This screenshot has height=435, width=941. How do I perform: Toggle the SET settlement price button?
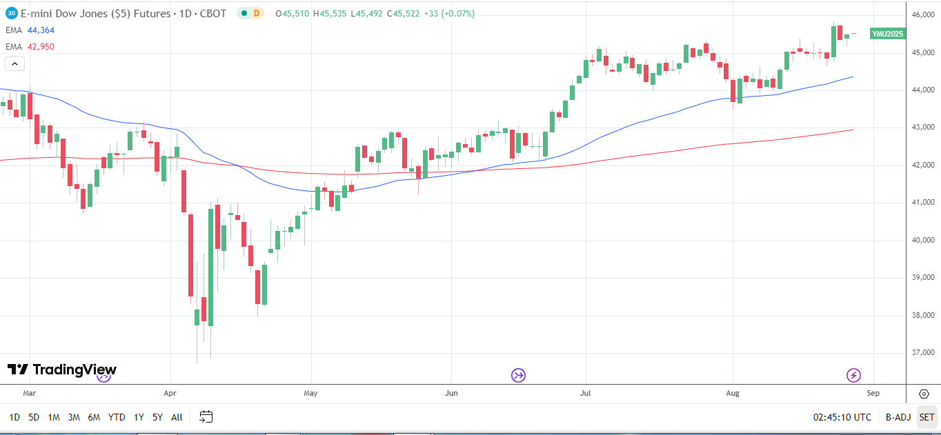[927, 417]
